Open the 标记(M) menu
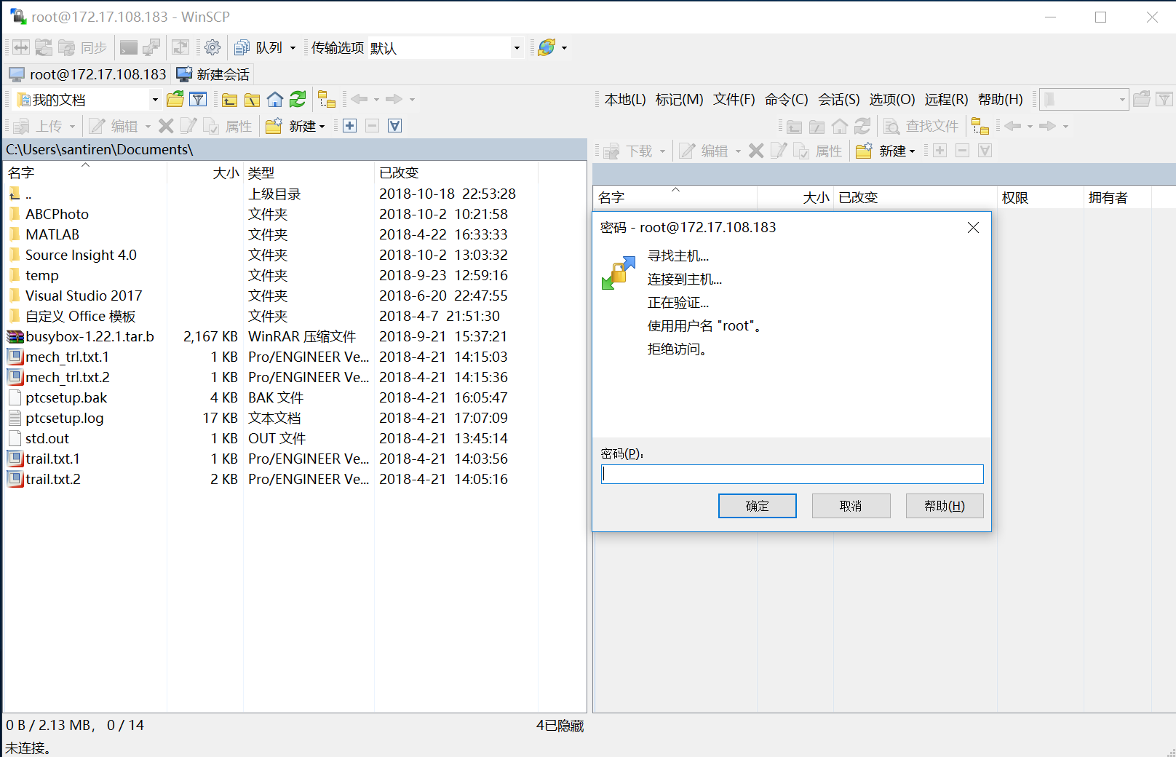 pos(679,100)
